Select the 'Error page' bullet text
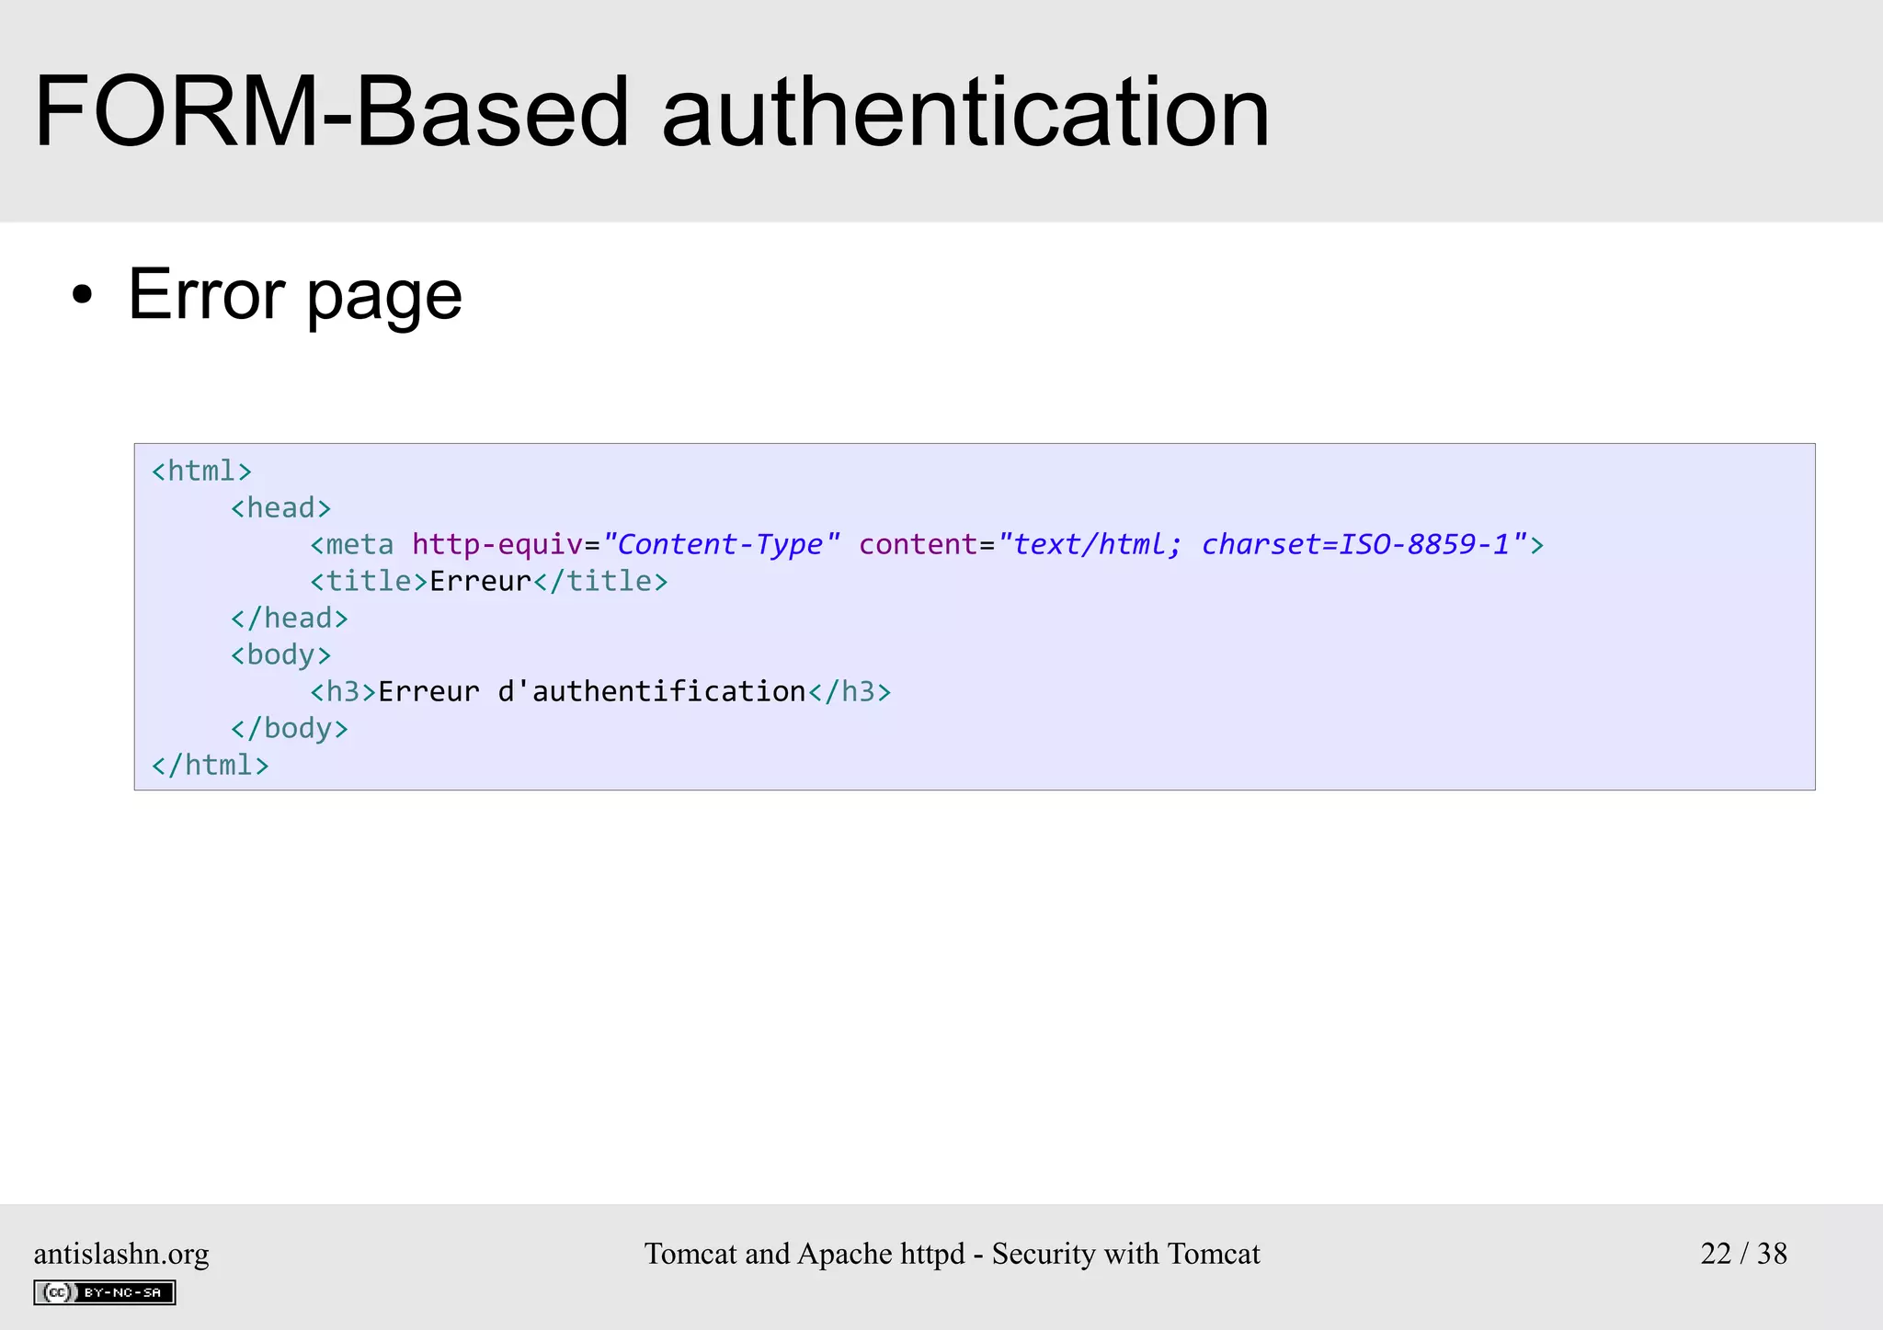Image resolution: width=1883 pixels, height=1330 pixels. pyautogui.click(x=295, y=295)
